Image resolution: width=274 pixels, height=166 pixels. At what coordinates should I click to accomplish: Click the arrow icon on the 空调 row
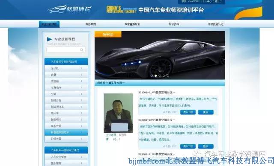(81, 94)
